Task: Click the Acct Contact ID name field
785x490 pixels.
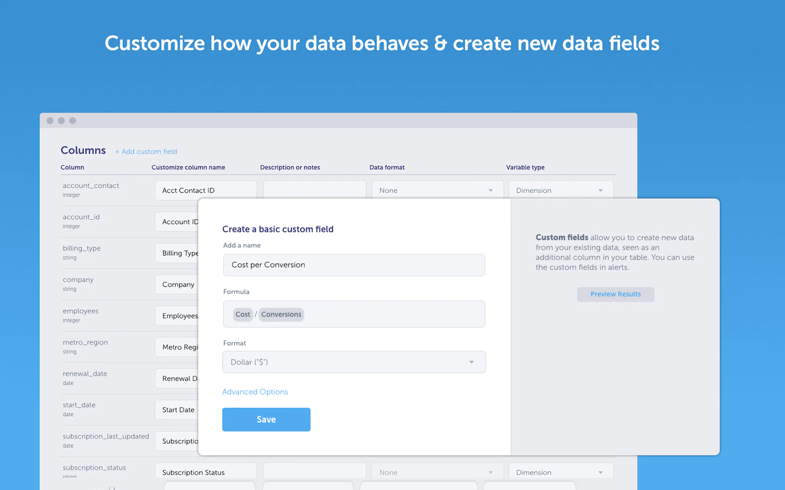Action: coord(205,190)
